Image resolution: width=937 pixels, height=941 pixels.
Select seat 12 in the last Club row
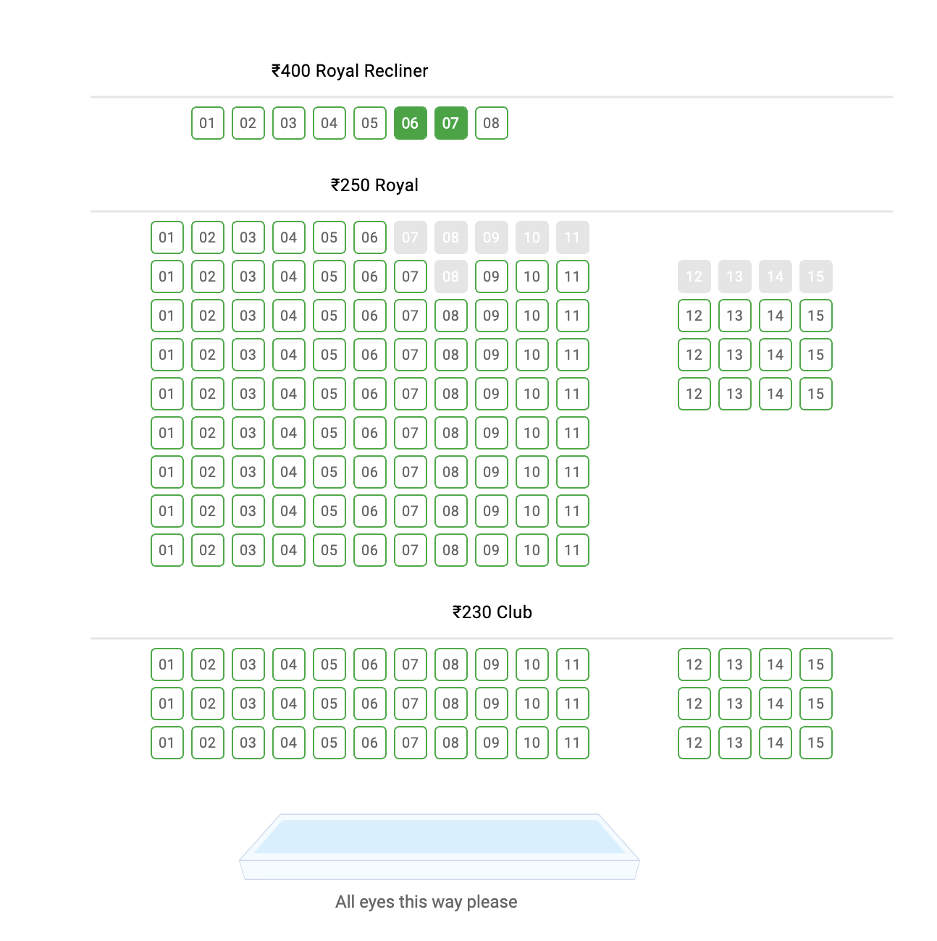694,742
